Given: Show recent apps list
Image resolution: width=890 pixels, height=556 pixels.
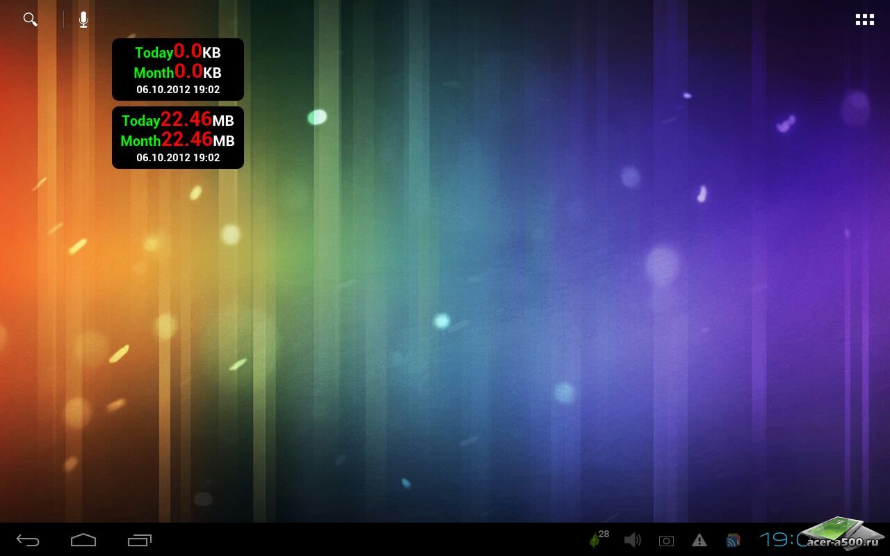Looking at the screenshot, I should pyautogui.click(x=140, y=539).
